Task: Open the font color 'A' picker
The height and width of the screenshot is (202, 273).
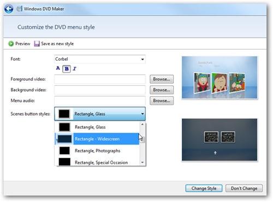Action: [x=58, y=68]
